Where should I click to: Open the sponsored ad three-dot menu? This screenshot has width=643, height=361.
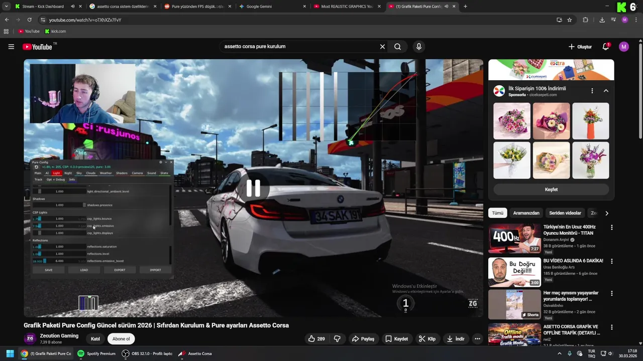[x=592, y=91]
